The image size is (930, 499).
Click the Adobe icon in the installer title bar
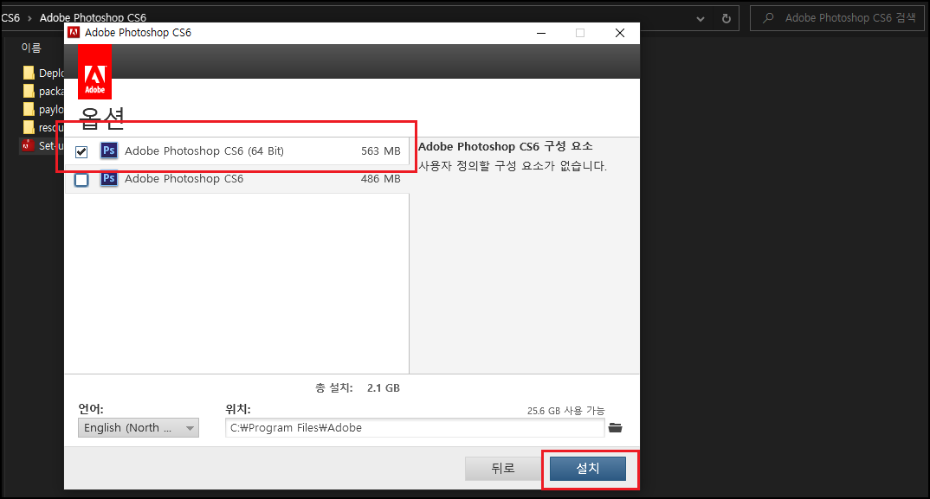74,33
